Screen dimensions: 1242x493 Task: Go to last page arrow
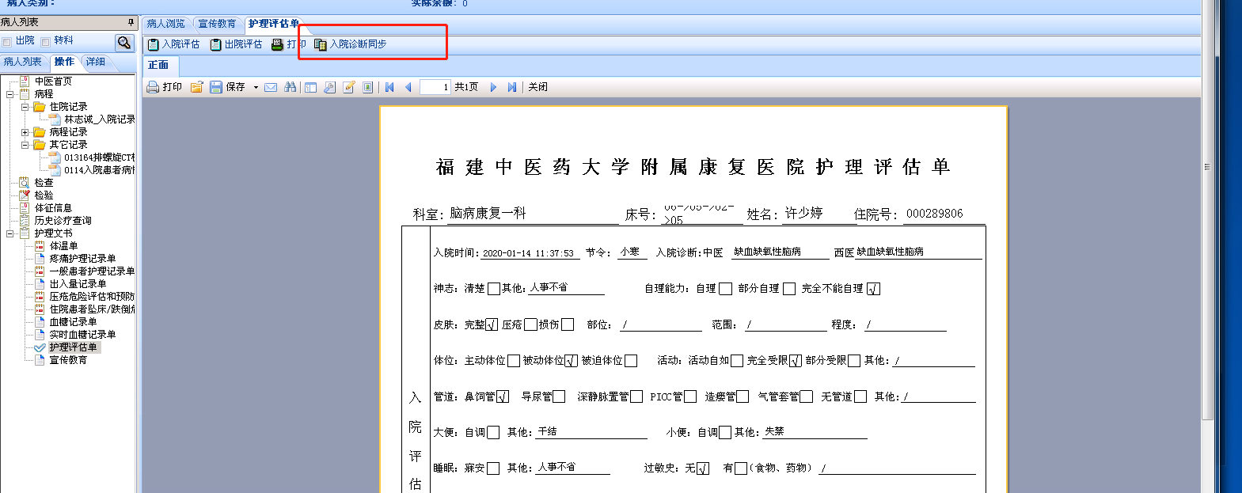tap(512, 87)
